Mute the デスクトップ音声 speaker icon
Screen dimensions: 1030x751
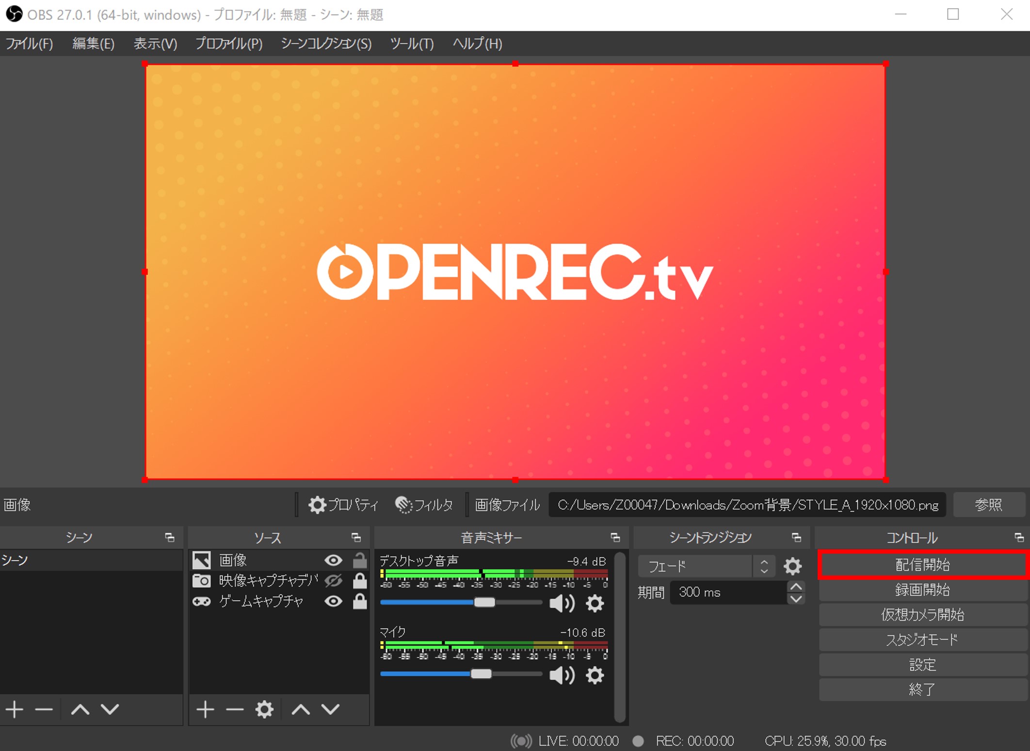tap(562, 603)
